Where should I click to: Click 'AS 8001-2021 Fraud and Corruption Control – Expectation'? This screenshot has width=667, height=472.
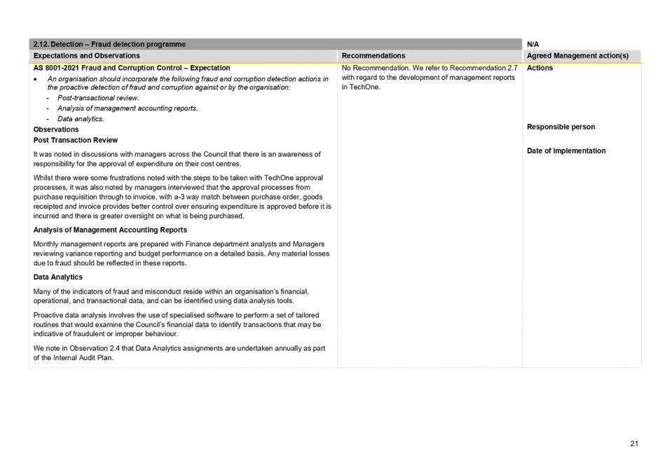[132, 68]
